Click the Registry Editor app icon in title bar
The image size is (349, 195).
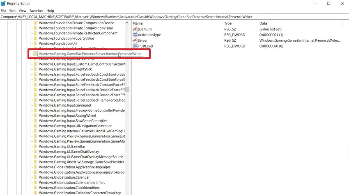(x=3, y=3)
